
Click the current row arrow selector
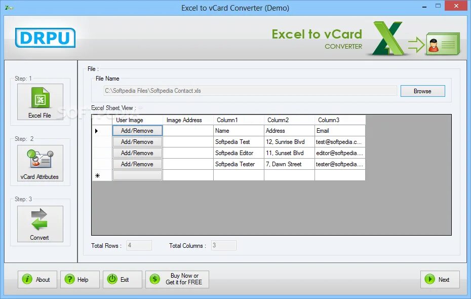(102, 131)
